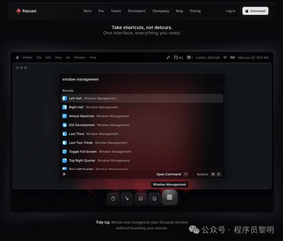Click the Linear icon showing 1
283x241 pixels.
[x=190, y=58]
